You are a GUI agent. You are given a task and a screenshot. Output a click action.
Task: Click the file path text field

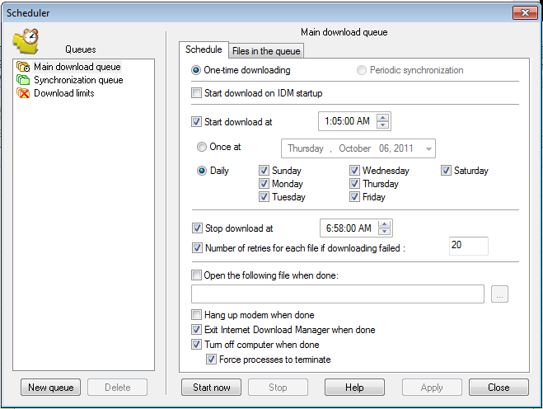(x=338, y=294)
